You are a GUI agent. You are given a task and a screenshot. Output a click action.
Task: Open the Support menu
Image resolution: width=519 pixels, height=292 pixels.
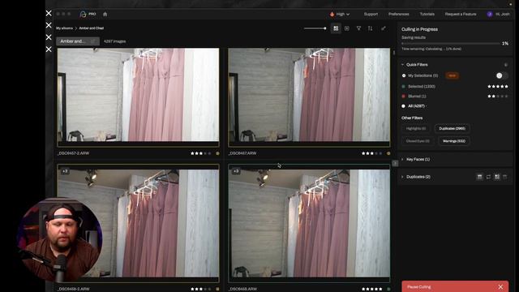coord(371,15)
